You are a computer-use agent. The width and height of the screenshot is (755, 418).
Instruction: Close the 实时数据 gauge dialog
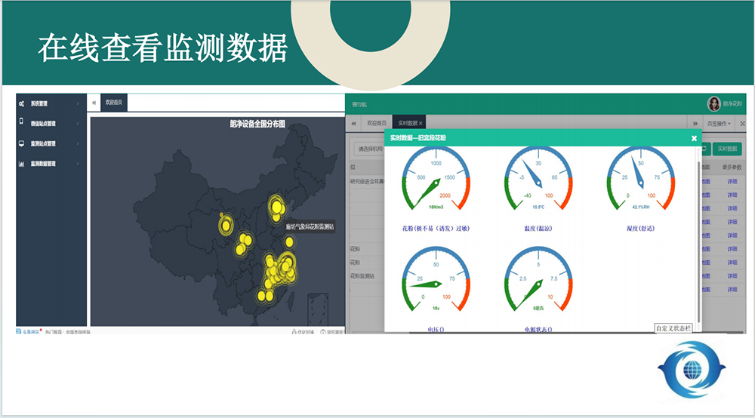(694, 138)
